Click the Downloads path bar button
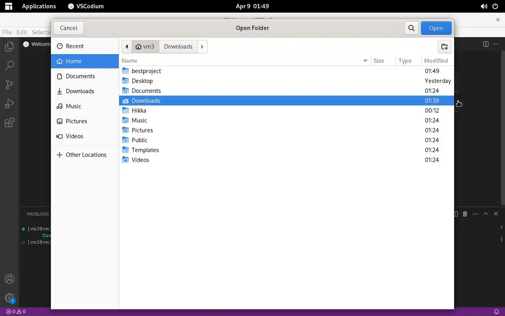This screenshot has height=316, width=505. [x=178, y=47]
